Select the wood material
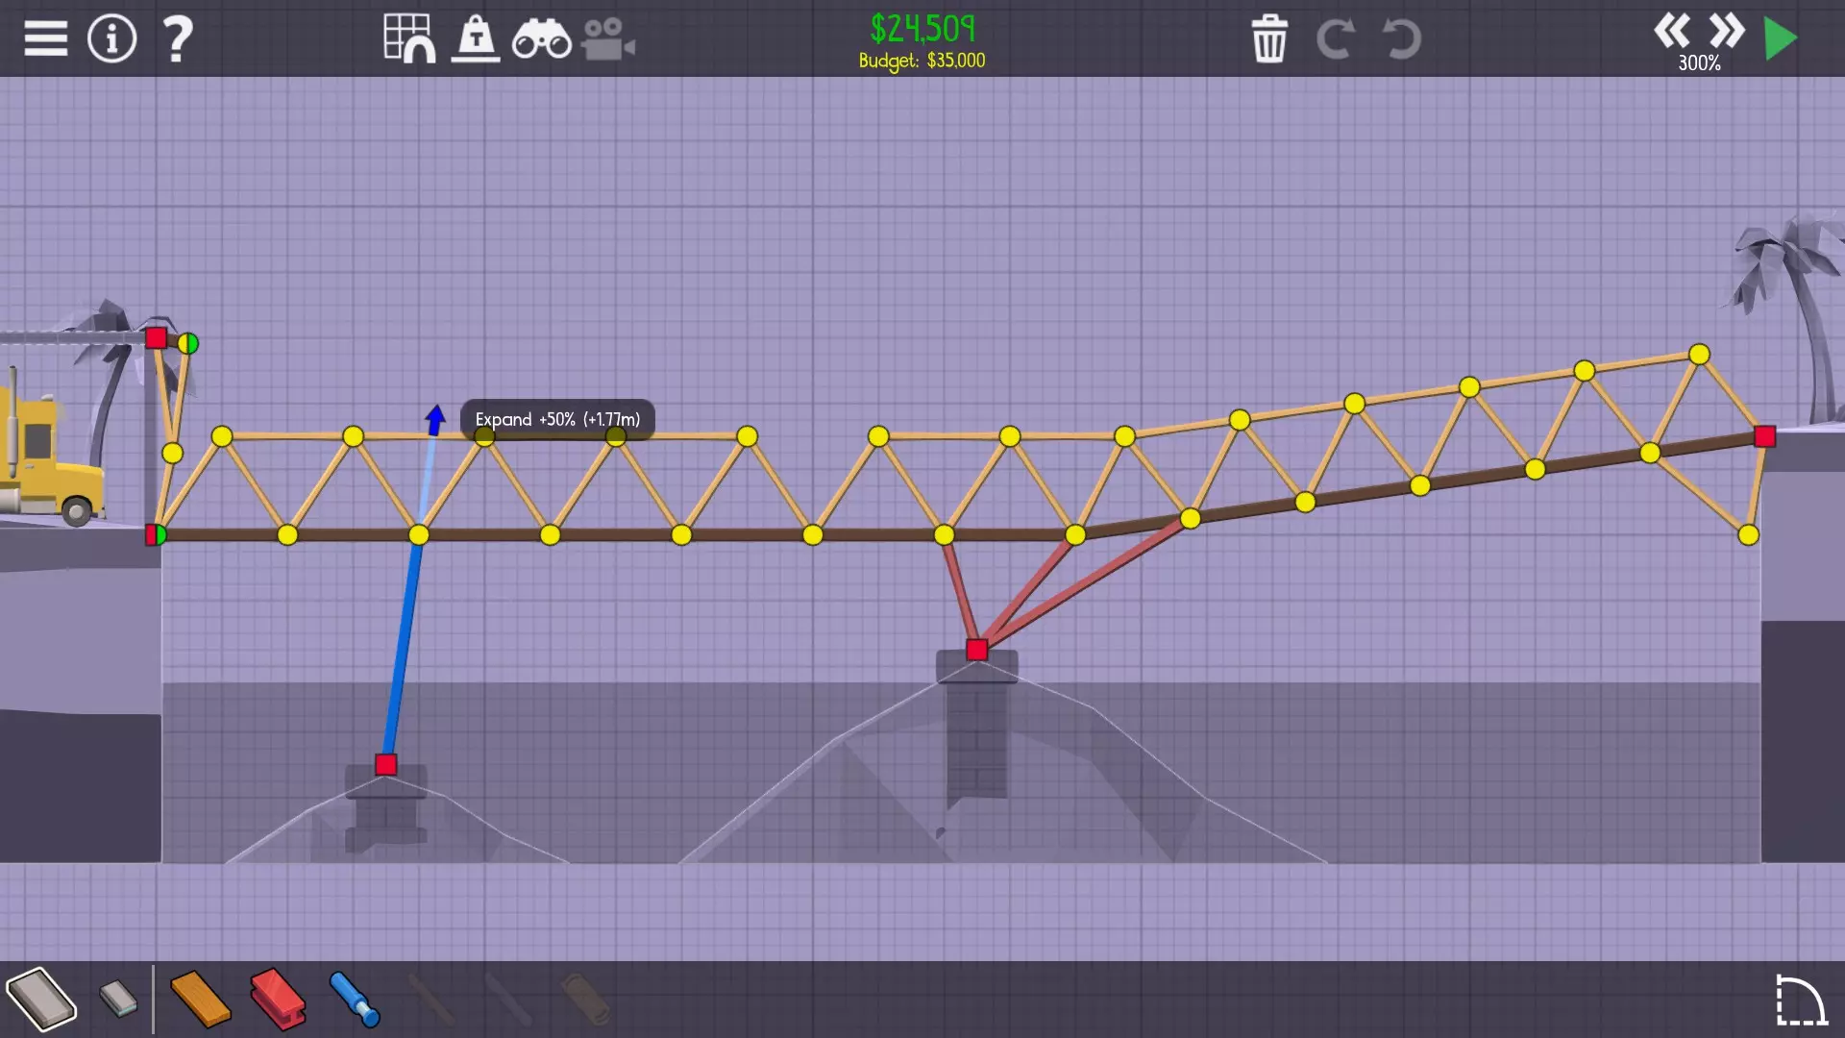This screenshot has width=1845, height=1038. pos(200,999)
